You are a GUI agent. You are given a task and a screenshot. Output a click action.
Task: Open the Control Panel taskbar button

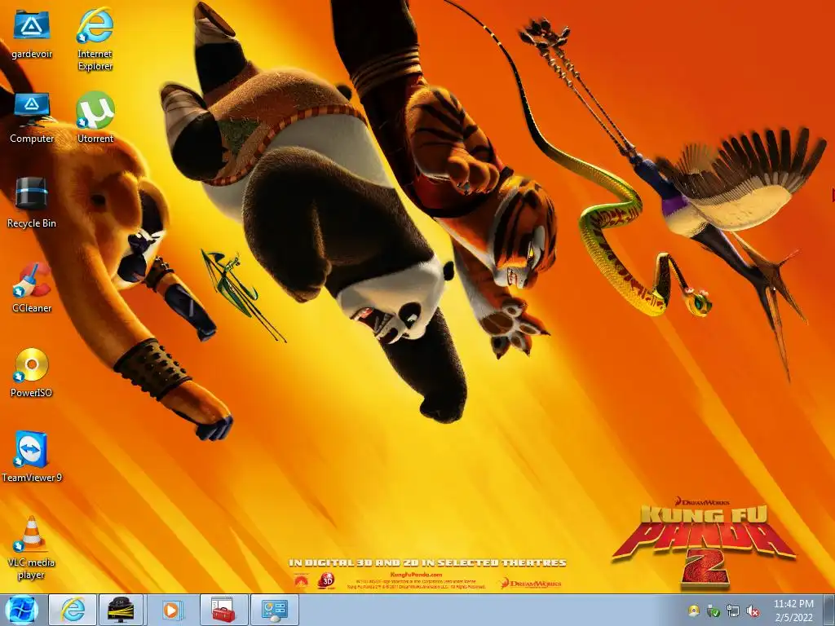(274, 610)
